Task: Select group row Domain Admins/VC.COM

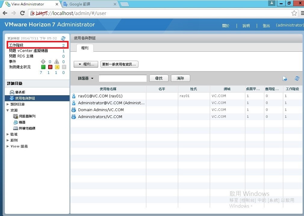Action: (186, 110)
